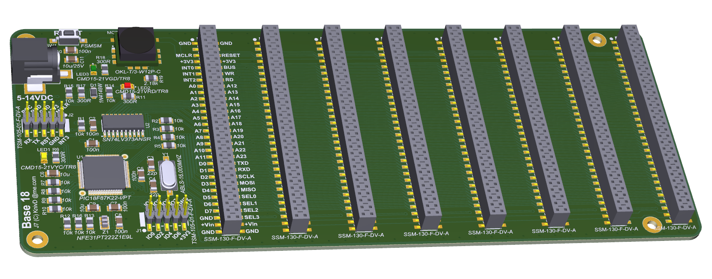Click the red LED2 component

click(127, 86)
